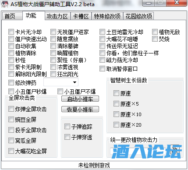The image size is (188, 170).
Task: Enable 浓雾透视 checkbox
Action: coord(53,67)
